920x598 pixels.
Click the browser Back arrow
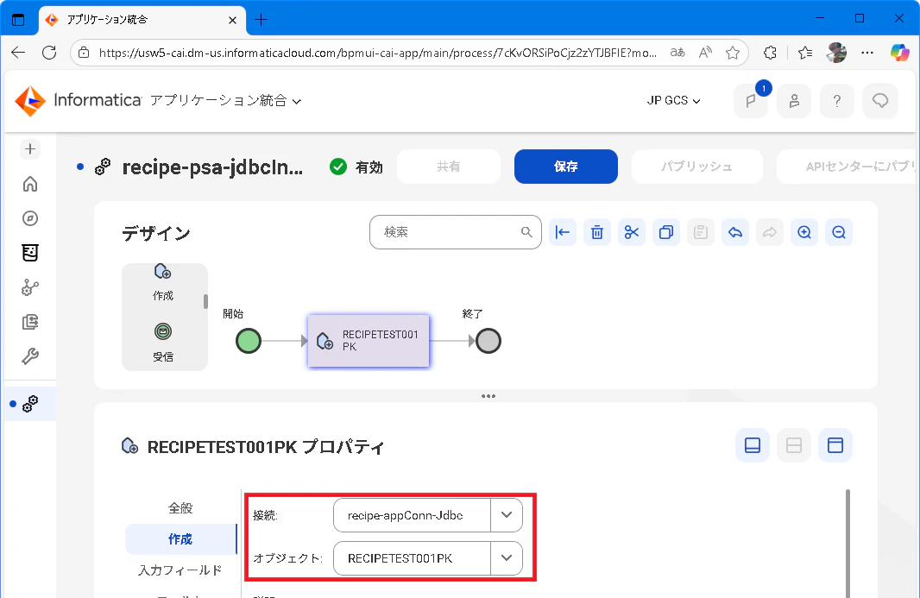pyautogui.click(x=18, y=53)
